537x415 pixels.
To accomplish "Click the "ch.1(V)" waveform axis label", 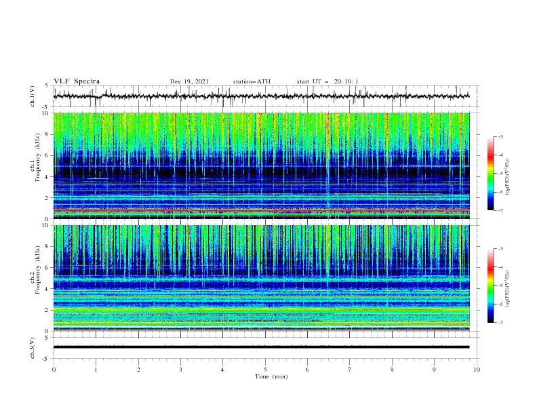I will [x=33, y=96].
